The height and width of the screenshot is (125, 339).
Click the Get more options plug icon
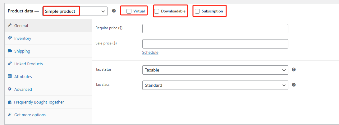point(10,115)
